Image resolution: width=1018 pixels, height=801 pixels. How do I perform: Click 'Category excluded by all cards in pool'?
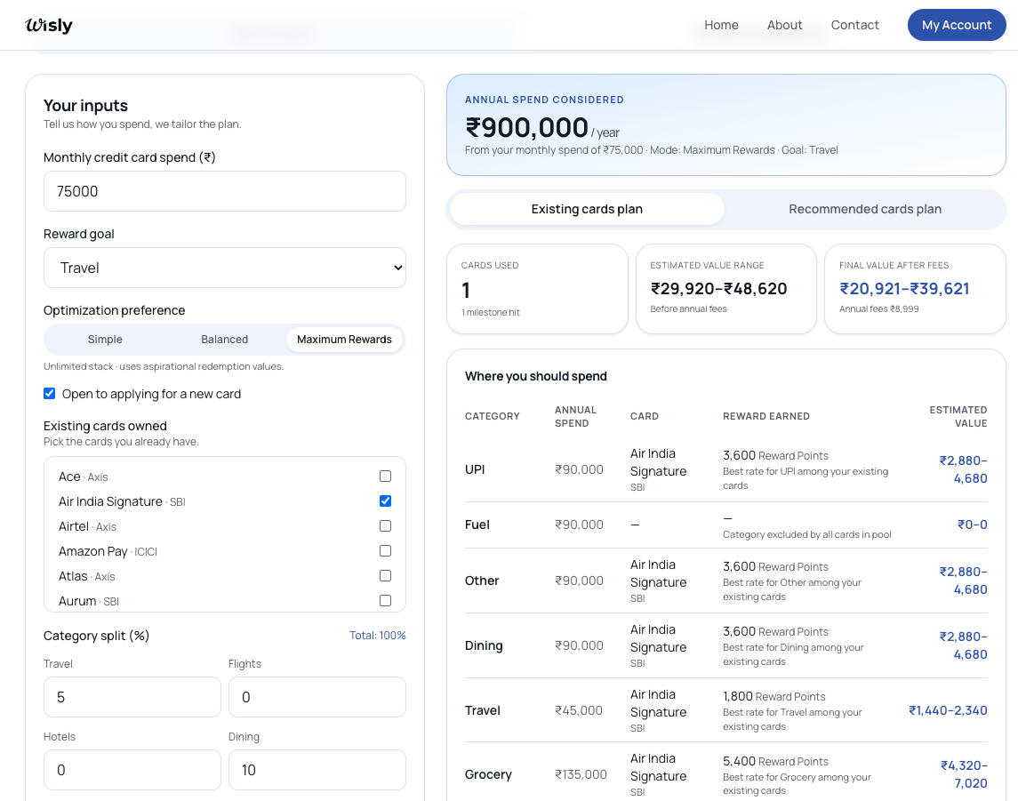click(x=807, y=535)
